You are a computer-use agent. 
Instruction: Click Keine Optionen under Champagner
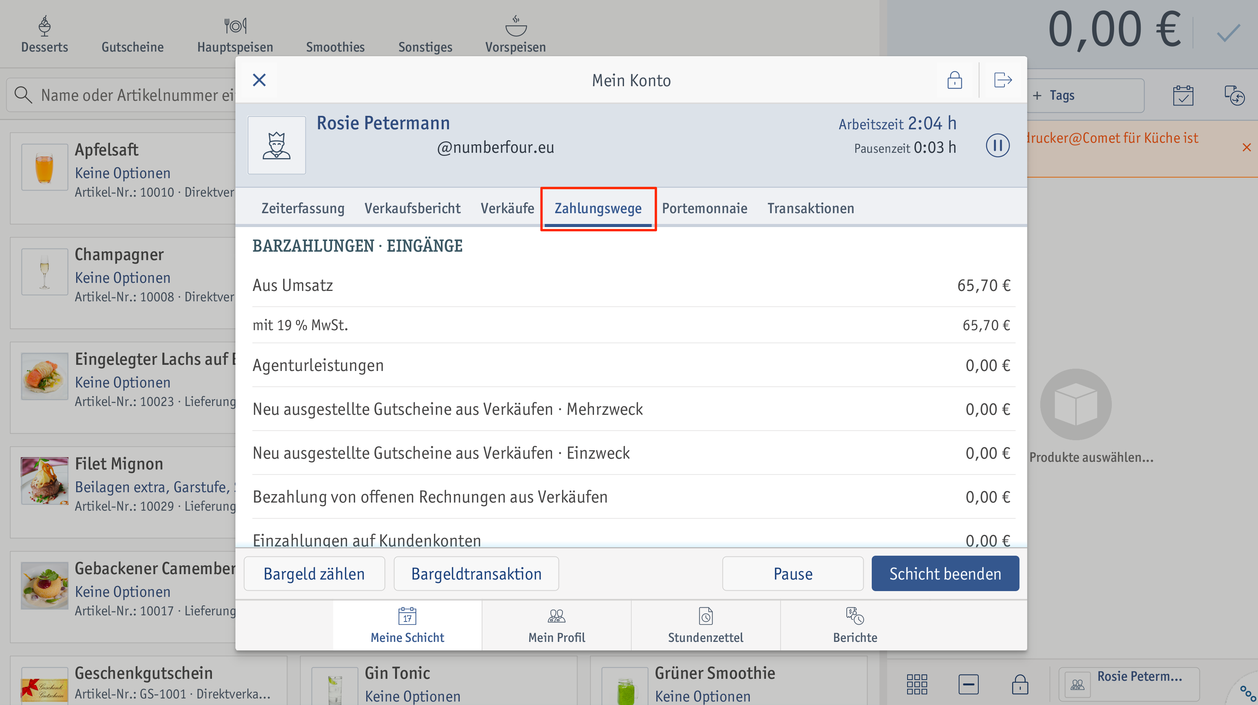pyautogui.click(x=123, y=277)
